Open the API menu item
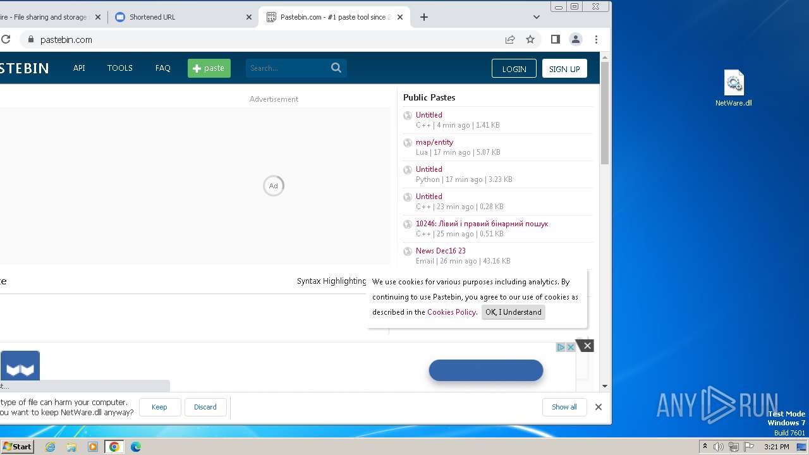The image size is (809, 455). coord(79,68)
